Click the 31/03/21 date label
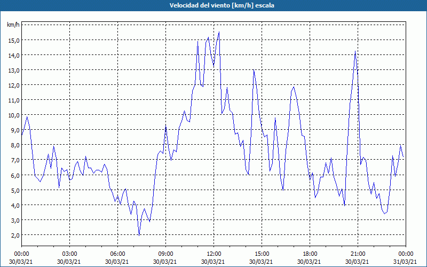This screenshot has width=427, height=267. (405, 262)
